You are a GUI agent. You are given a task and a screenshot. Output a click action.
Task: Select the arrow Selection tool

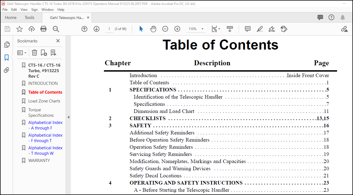(141, 29)
